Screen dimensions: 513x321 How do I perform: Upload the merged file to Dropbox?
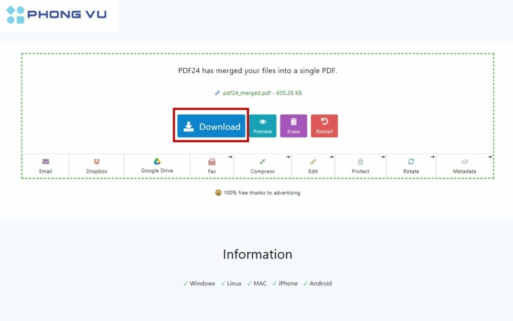[x=96, y=166]
